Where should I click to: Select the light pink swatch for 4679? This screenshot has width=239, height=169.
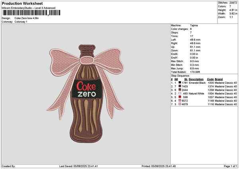tap(180, 104)
